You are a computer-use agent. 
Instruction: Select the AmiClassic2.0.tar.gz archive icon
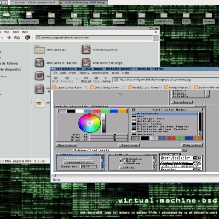pyautogui.click(x=86, y=63)
